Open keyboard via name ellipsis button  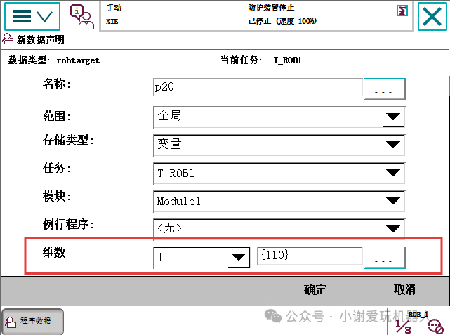click(x=384, y=89)
